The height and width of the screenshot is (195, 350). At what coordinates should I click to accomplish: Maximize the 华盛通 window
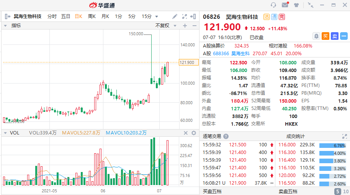(334, 5)
